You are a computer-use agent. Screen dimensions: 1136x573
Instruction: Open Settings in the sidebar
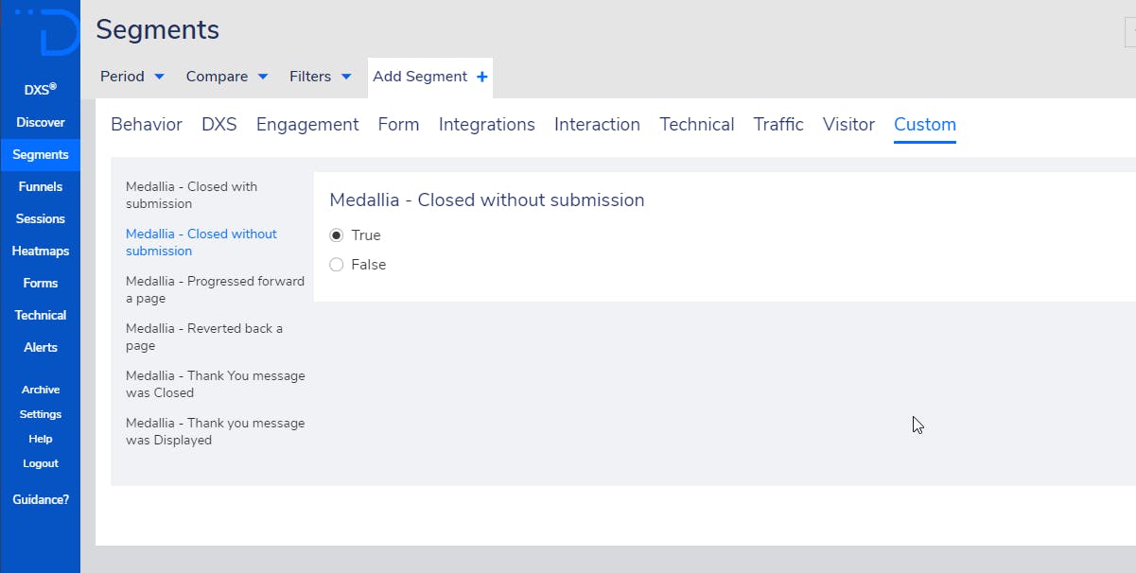(41, 414)
